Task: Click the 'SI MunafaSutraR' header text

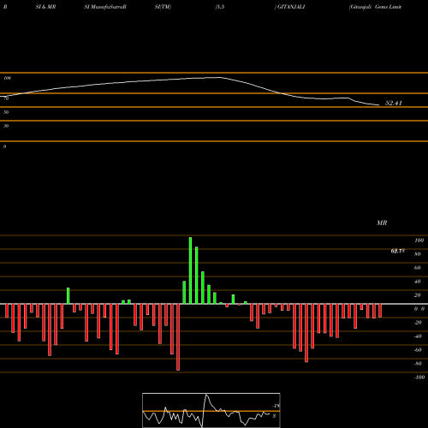Action: click(x=105, y=7)
